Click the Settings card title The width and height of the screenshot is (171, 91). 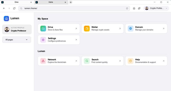(52, 38)
